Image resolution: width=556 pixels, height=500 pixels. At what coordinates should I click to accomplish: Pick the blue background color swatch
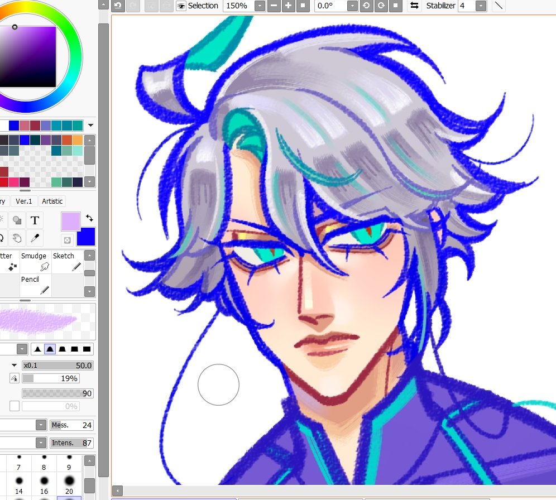[86, 237]
